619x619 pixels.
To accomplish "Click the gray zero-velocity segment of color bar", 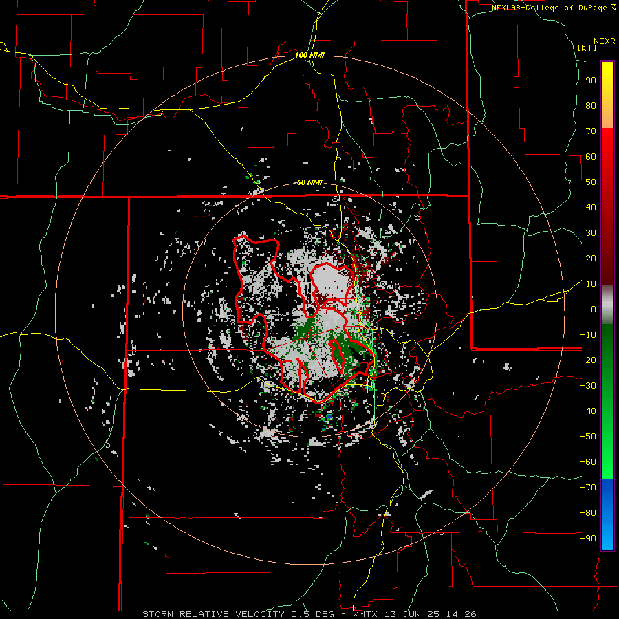I will [607, 306].
